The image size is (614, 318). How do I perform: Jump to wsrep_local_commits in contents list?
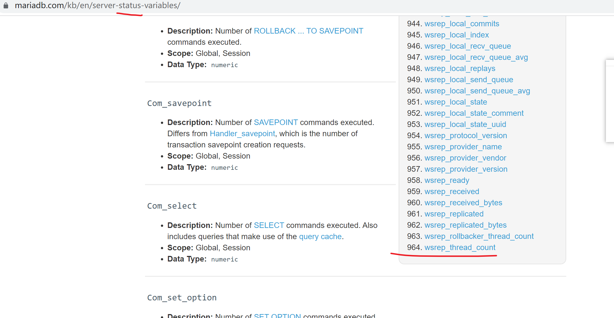point(461,24)
